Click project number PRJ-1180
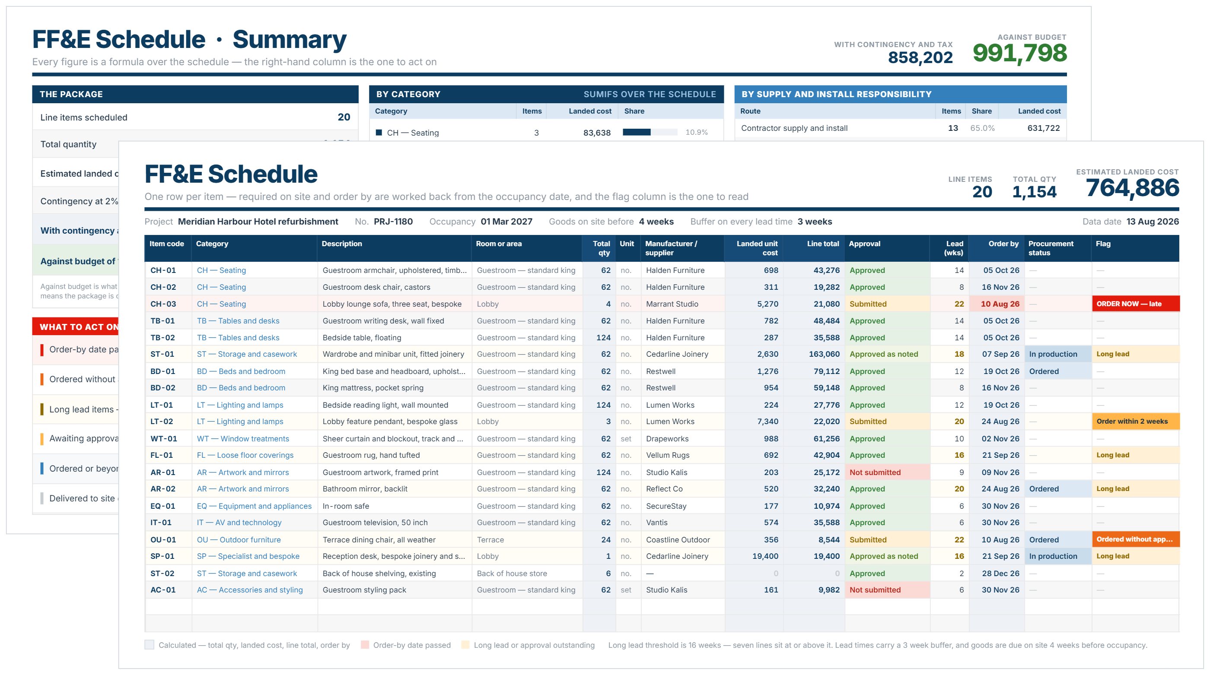This screenshot has width=1210, height=675. coord(393,222)
